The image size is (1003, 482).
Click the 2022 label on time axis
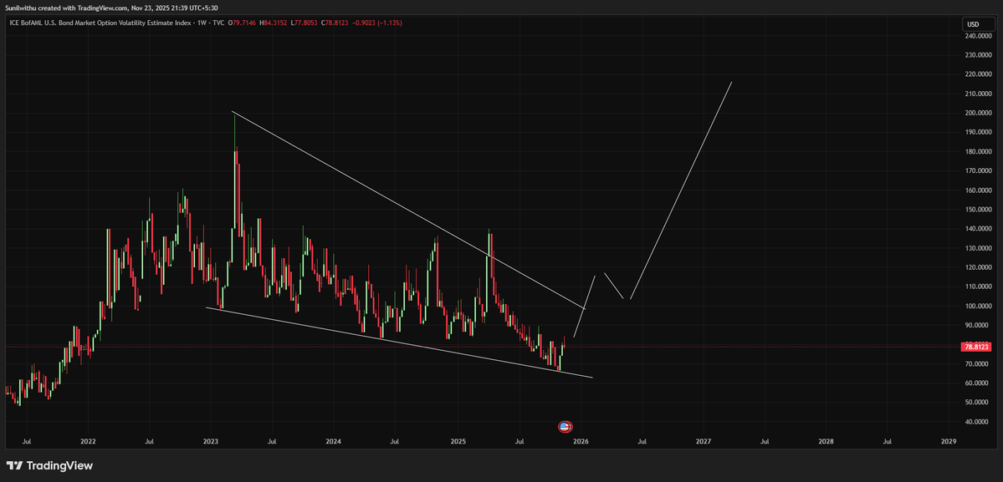88,441
